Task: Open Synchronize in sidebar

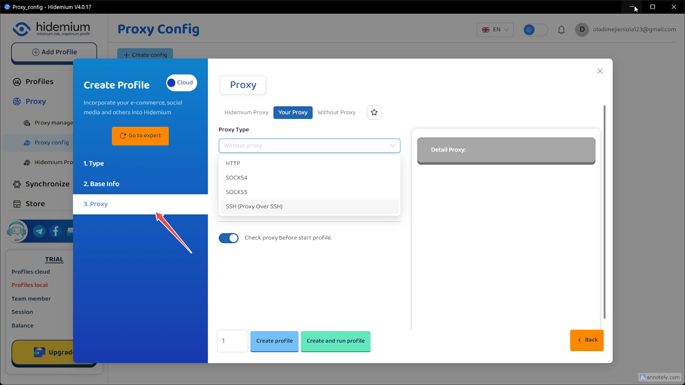Action: click(x=47, y=184)
